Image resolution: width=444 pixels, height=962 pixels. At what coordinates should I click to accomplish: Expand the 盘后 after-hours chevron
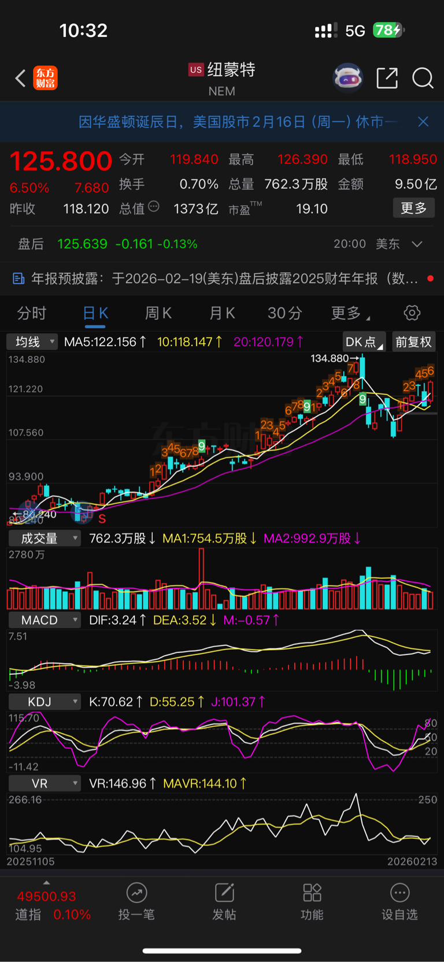(x=417, y=244)
